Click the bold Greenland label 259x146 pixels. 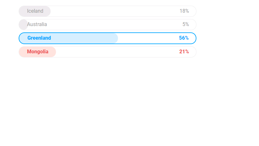pyautogui.click(x=39, y=38)
